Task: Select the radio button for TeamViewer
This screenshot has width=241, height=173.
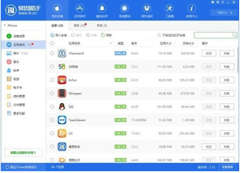Action: pyautogui.click(x=52, y=120)
